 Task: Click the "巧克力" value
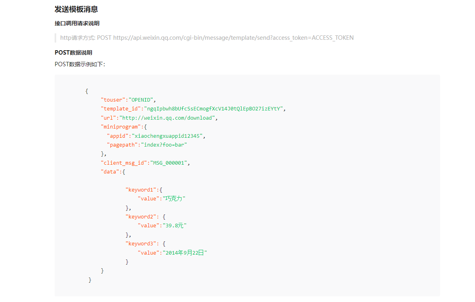tap(173, 199)
